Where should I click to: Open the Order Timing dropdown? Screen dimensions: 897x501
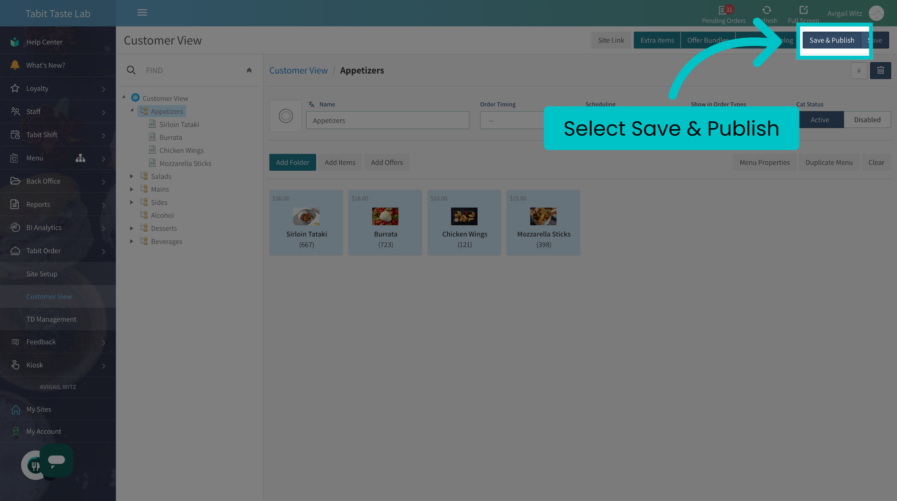coord(512,120)
